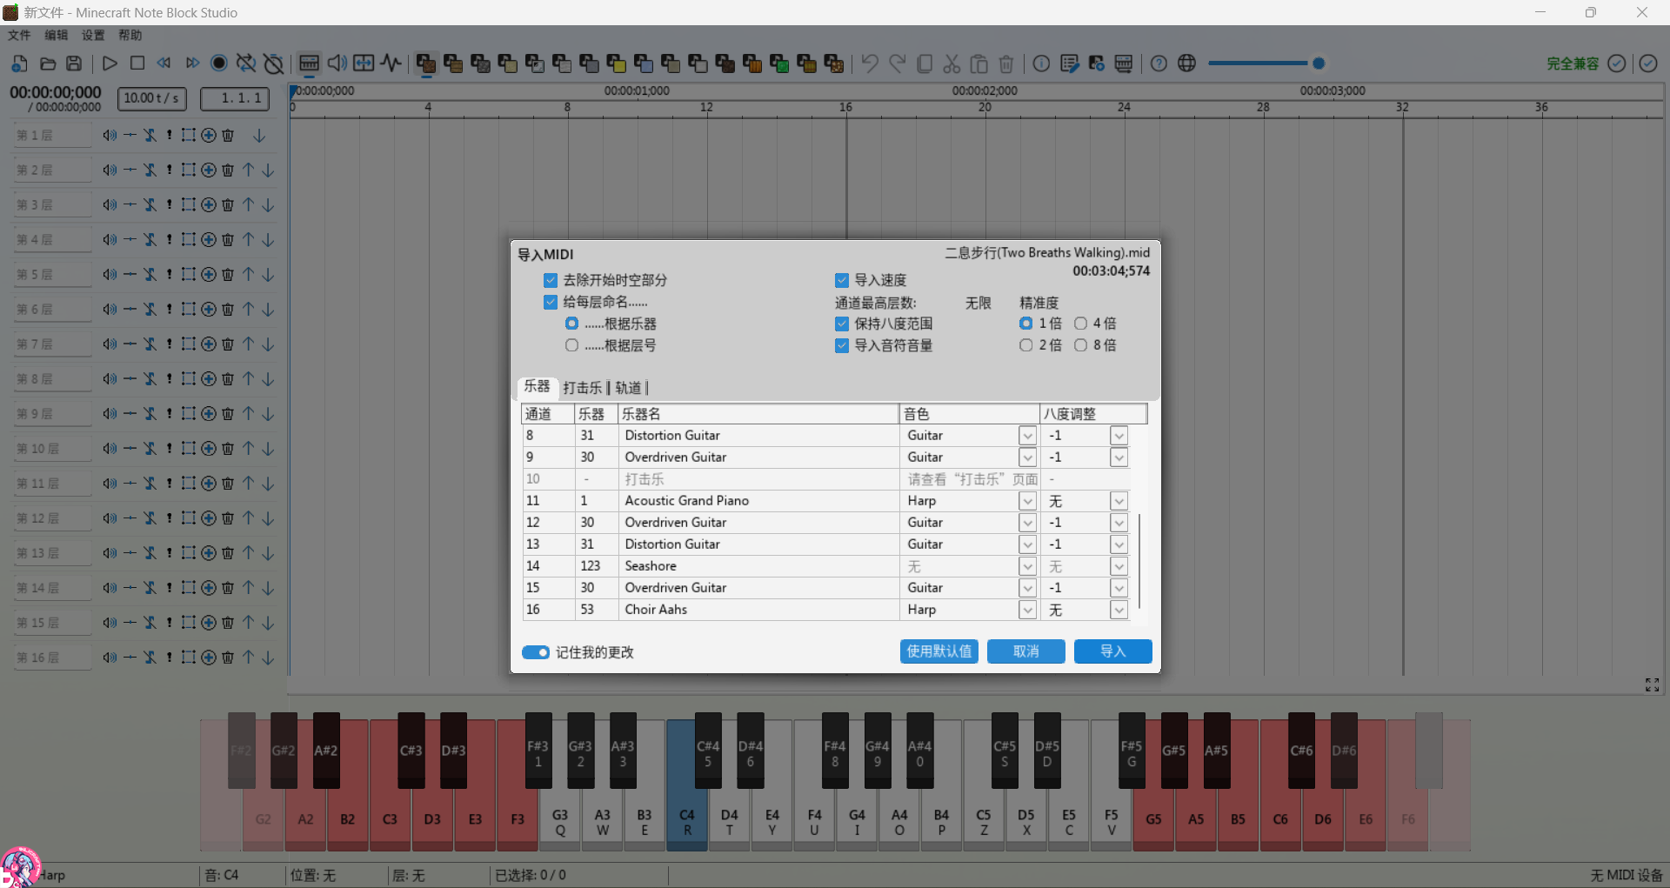Open the 文件 menu

(x=19, y=35)
